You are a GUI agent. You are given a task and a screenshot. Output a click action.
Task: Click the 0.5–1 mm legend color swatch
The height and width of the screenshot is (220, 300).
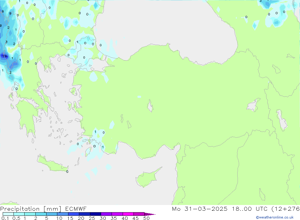(19, 214)
